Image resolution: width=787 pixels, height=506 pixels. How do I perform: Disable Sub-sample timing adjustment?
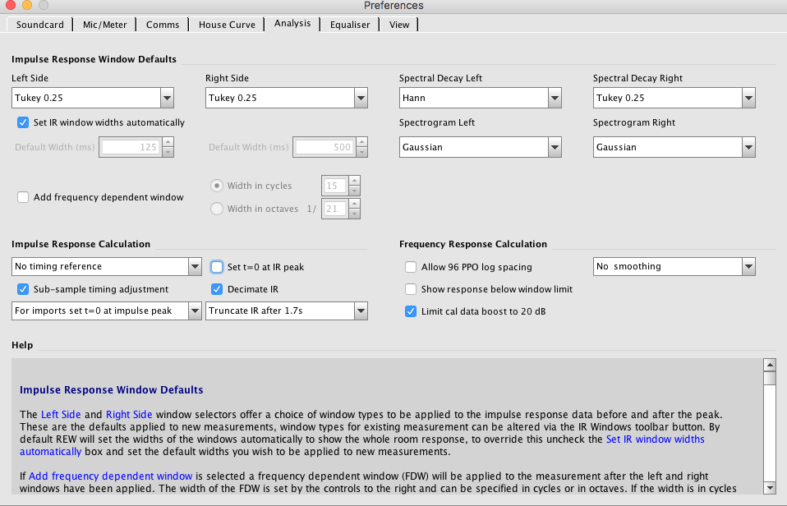[23, 289]
